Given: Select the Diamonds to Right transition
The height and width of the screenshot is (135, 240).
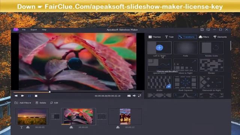Looking at the screenshot, I should pos(211,82).
